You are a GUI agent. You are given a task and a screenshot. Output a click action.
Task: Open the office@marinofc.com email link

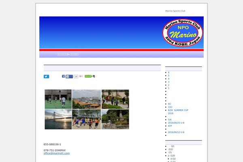57,153
